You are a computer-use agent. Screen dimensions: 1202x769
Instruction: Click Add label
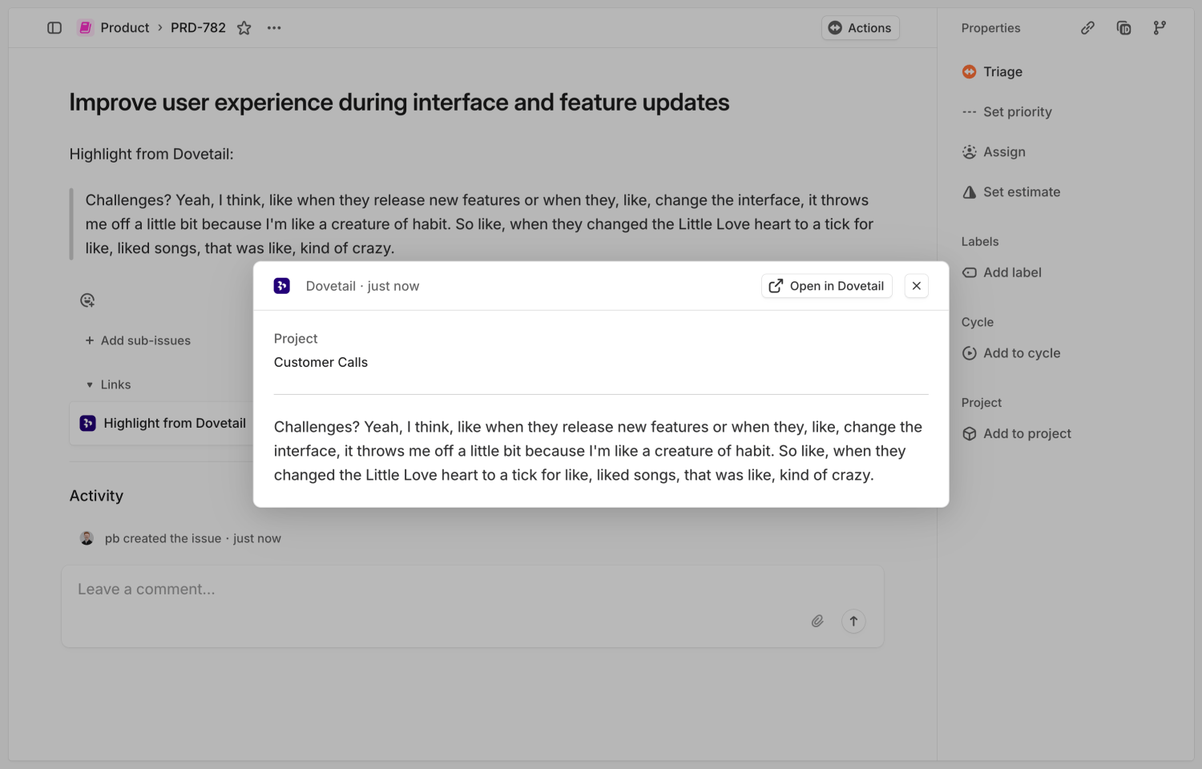pos(1002,272)
